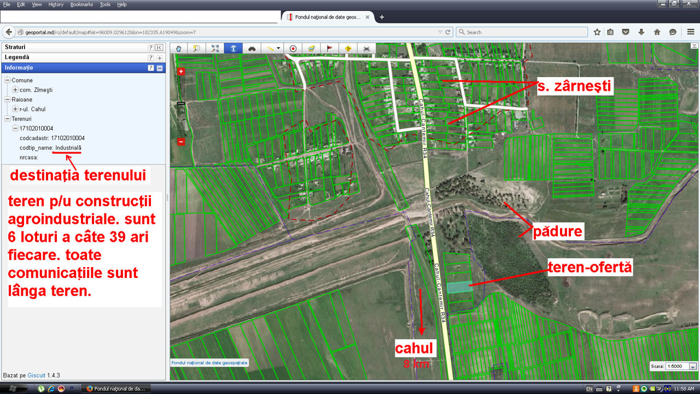The width and height of the screenshot is (700, 394).
Task: Close the Fondul național browser tab
Action: coord(367,17)
